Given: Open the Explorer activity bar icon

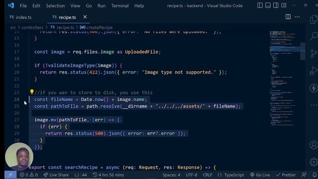Looking at the screenshot, I should (x=314, y=19).
